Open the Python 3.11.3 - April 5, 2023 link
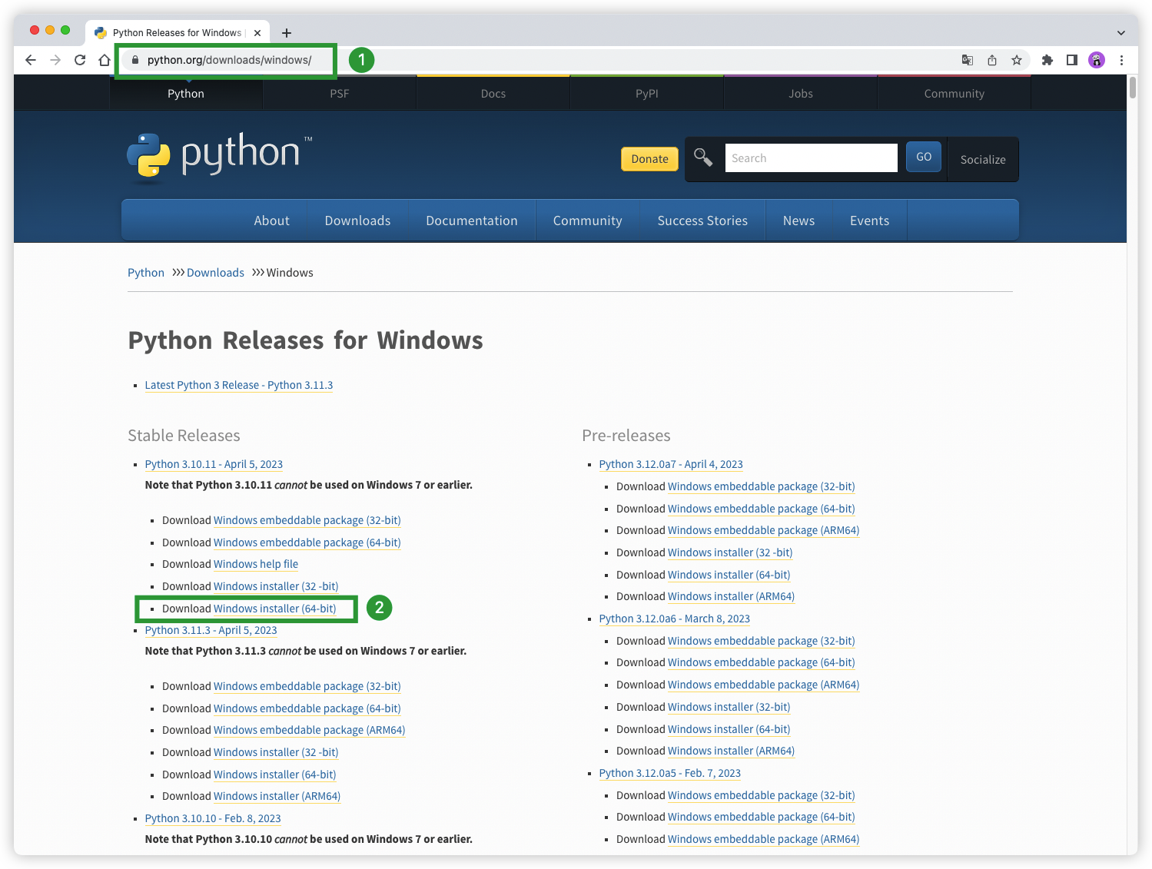1152x869 pixels. (x=211, y=630)
